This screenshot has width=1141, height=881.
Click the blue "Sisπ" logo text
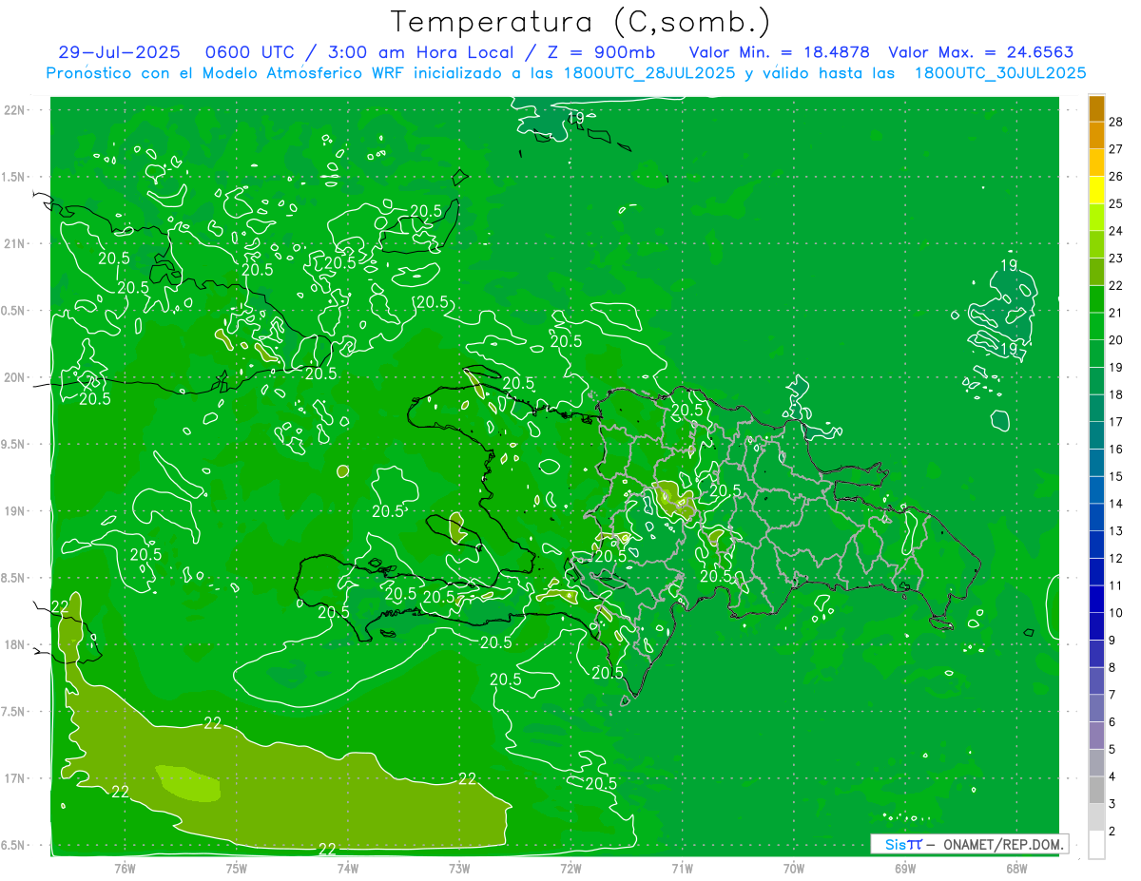[x=903, y=844]
